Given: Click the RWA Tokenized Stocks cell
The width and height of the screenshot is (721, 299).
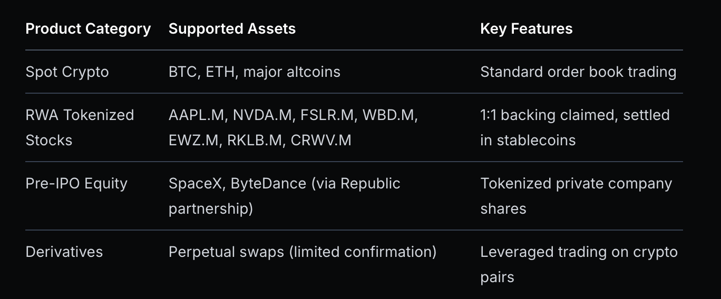Looking at the screenshot, I should click(80, 127).
